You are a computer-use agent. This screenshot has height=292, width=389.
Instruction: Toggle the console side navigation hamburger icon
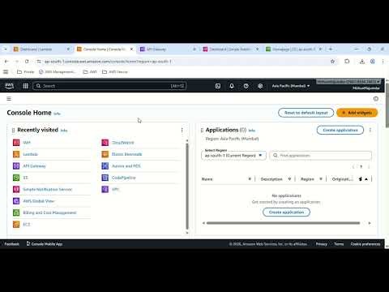click(x=9, y=99)
